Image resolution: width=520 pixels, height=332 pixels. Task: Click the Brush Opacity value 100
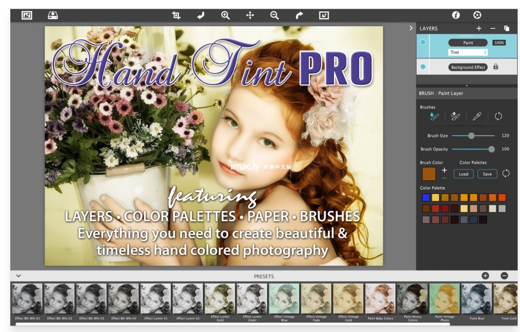pyautogui.click(x=505, y=149)
